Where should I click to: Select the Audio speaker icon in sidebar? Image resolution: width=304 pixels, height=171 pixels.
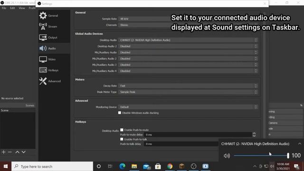pos(43,48)
